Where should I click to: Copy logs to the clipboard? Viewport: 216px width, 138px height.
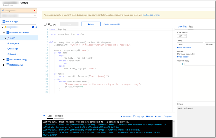(x=139, y=117)
